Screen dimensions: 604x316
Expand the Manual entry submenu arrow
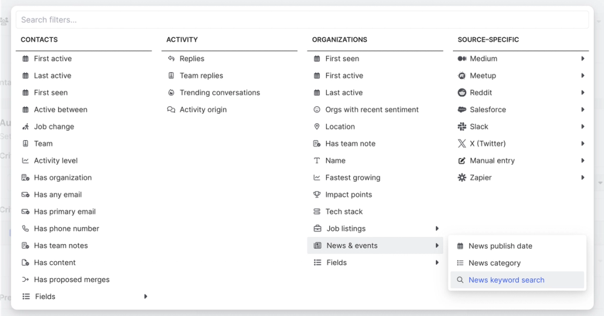(583, 160)
